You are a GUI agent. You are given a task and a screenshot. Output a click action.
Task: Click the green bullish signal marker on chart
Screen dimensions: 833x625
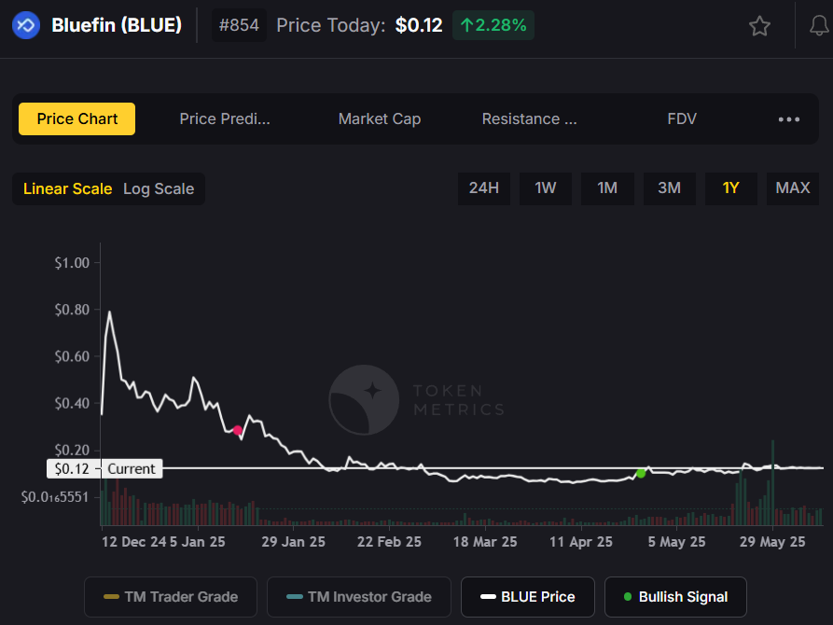pyautogui.click(x=641, y=473)
